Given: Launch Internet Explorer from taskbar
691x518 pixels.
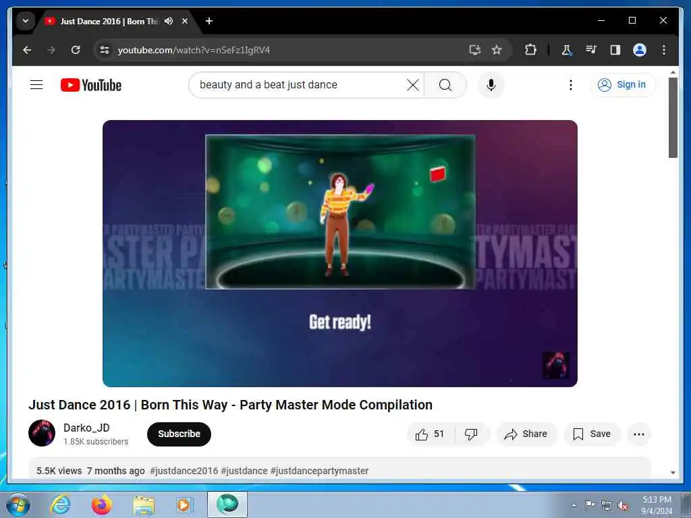Looking at the screenshot, I should (60, 505).
